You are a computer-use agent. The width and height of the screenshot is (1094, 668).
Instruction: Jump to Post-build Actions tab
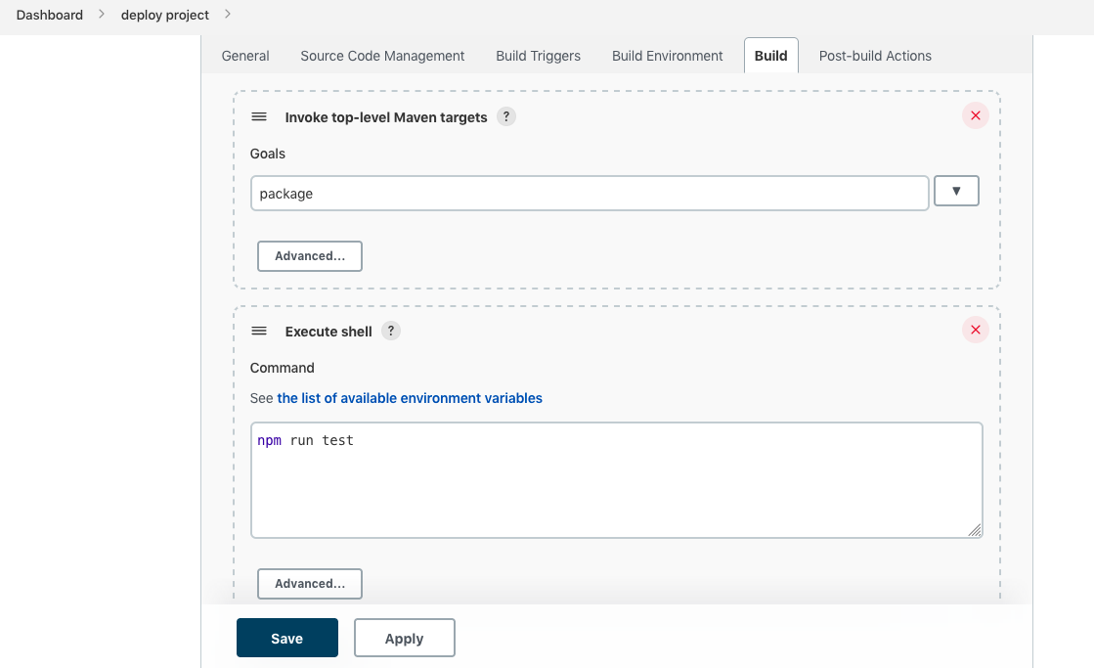pos(874,56)
